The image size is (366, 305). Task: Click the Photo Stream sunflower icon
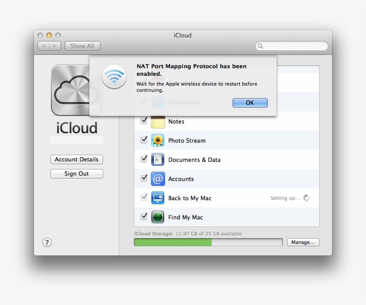pos(158,140)
